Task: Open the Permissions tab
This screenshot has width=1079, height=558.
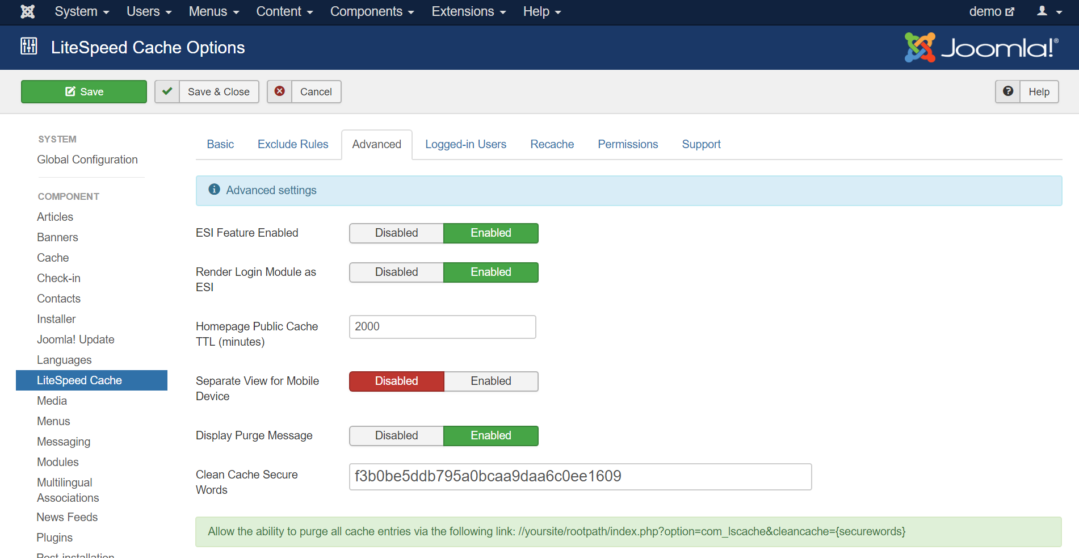Action: pos(628,144)
